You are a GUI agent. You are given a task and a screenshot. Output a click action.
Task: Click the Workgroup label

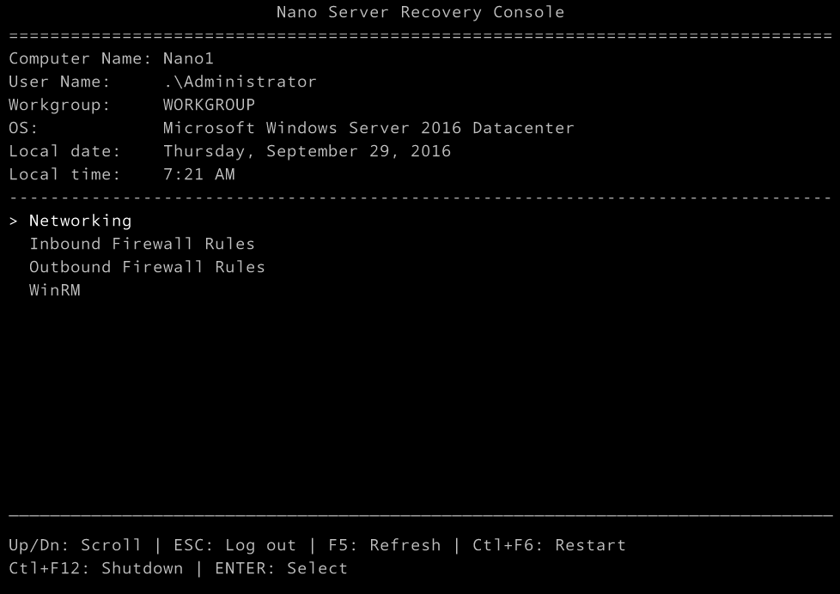click(59, 105)
